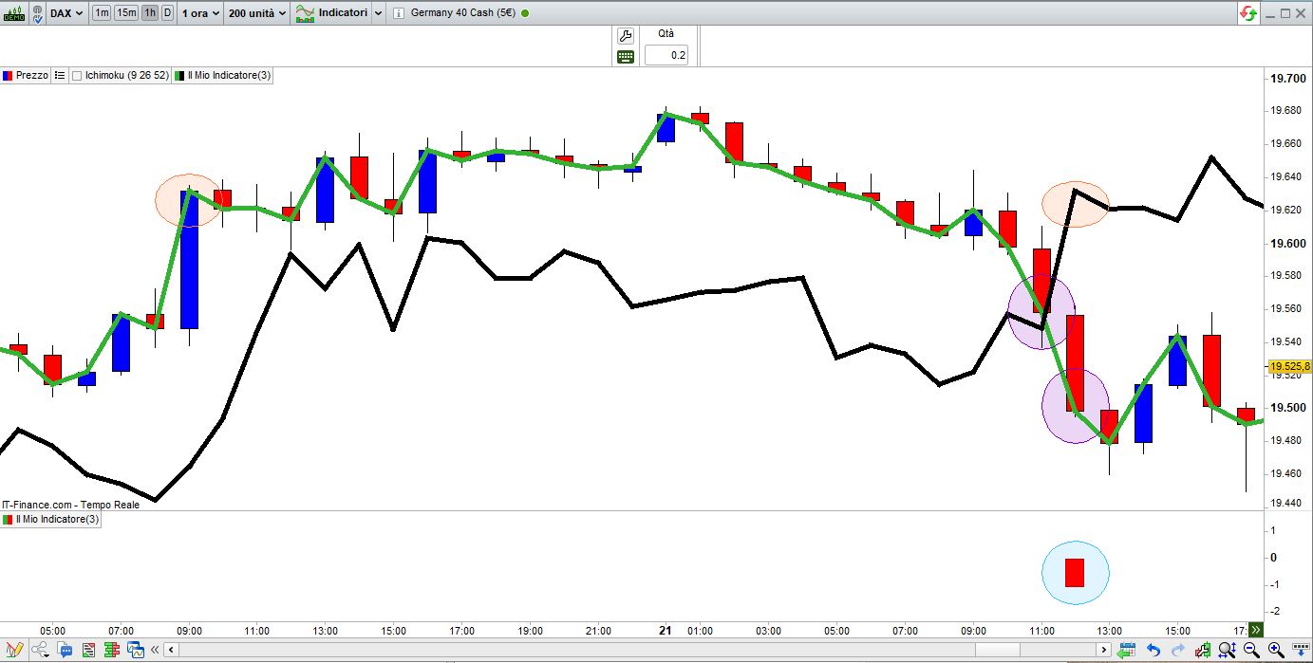Click Il Mio Indicatore(3) label in lower panel

(x=57, y=520)
